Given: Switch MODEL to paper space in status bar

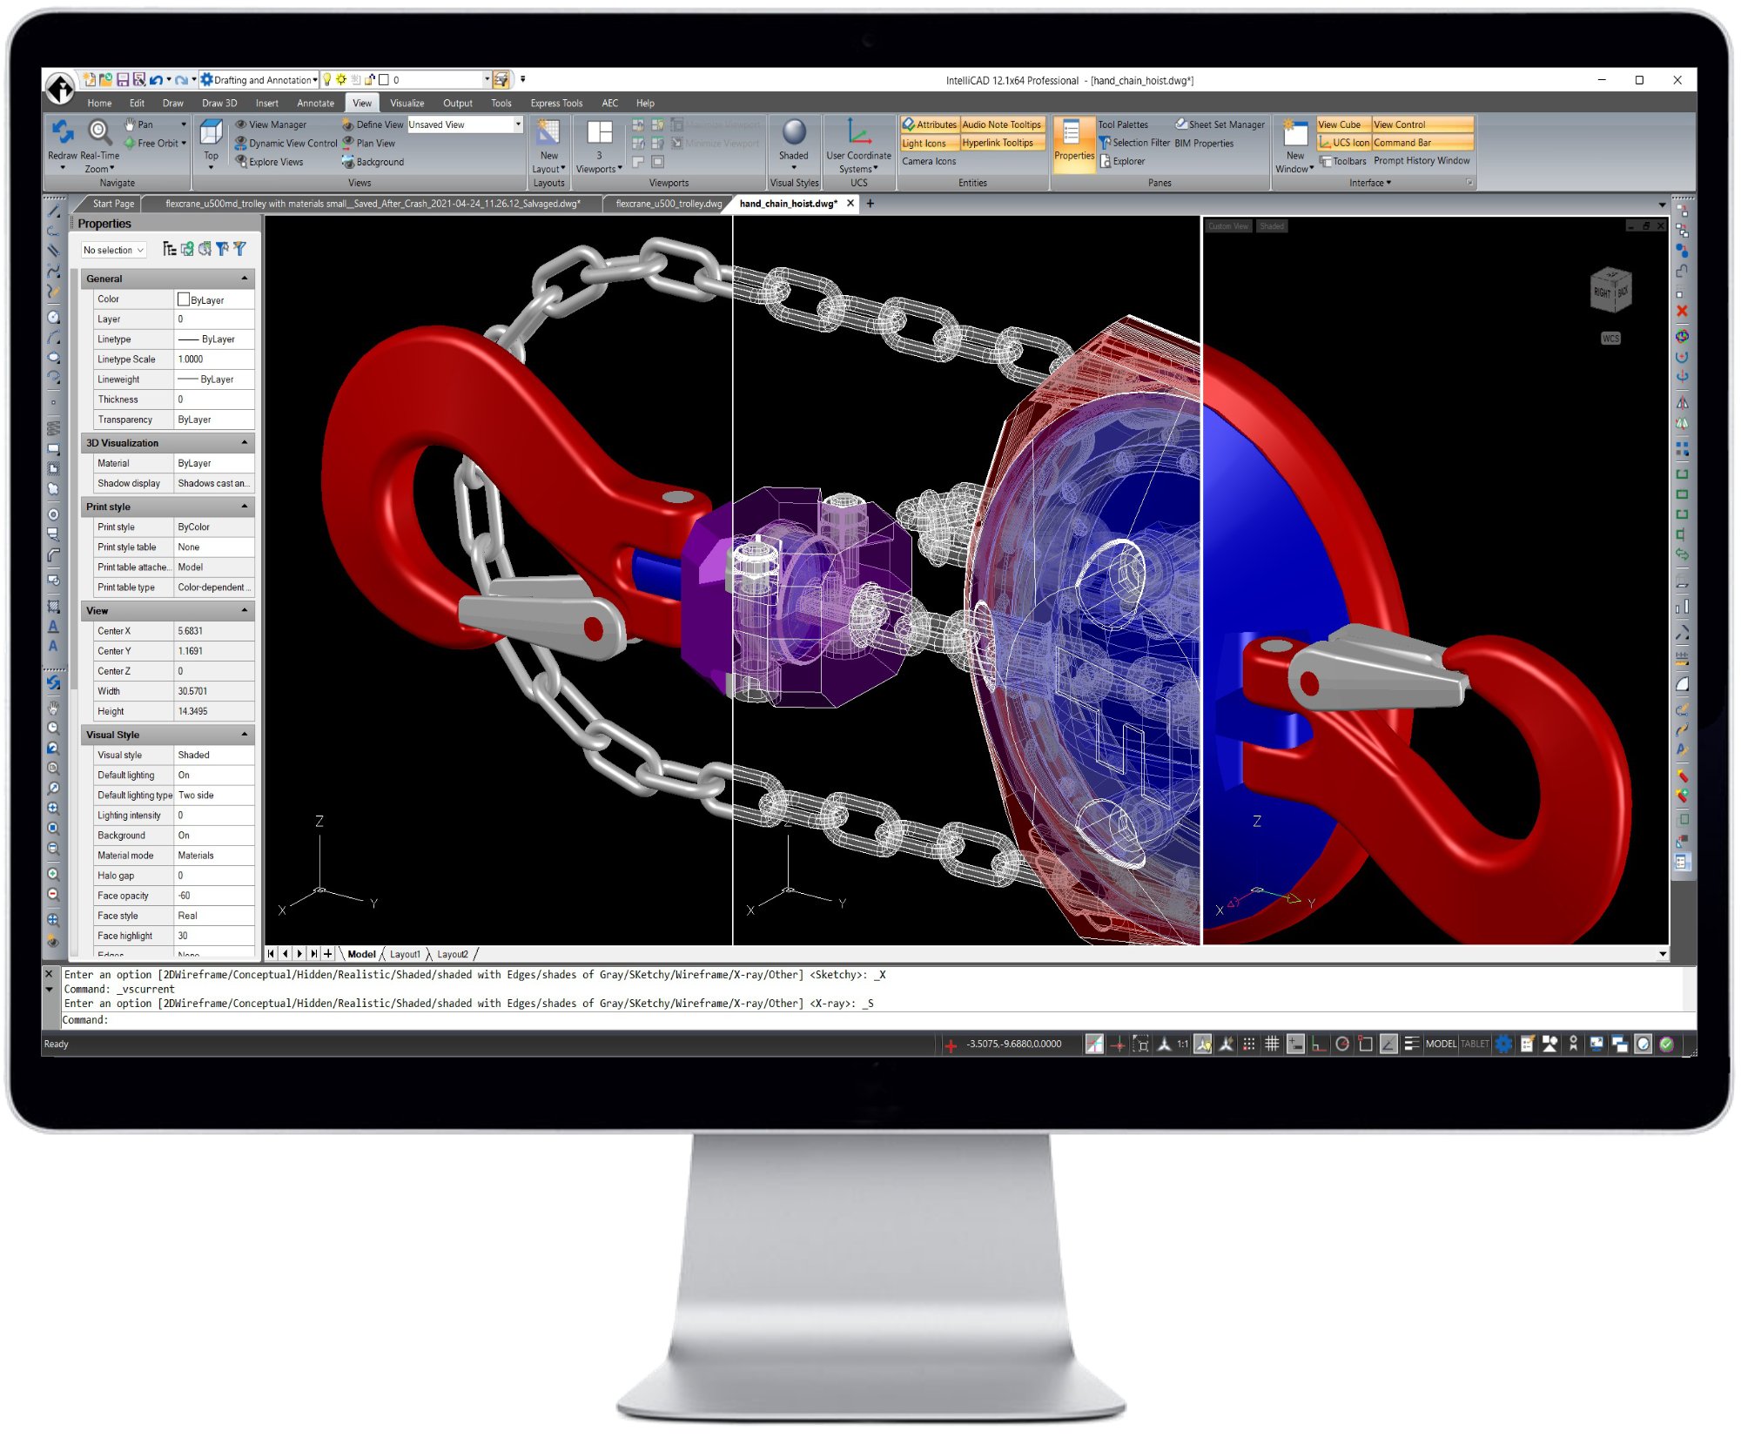Looking at the screenshot, I should (x=1440, y=1044).
